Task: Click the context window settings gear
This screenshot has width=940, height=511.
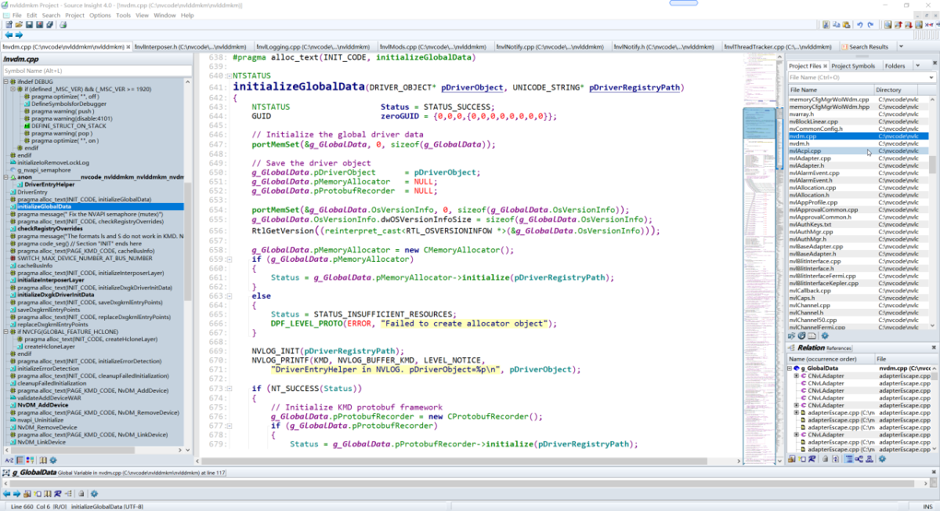Action: coord(94,494)
